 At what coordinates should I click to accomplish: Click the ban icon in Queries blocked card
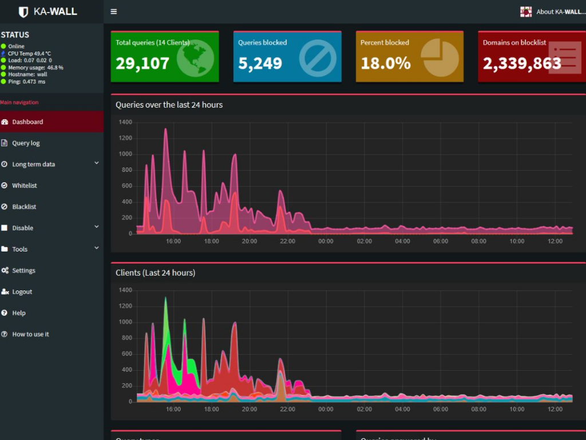(x=318, y=58)
